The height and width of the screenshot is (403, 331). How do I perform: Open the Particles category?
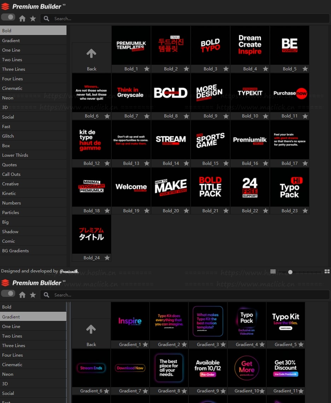click(33, 212)
